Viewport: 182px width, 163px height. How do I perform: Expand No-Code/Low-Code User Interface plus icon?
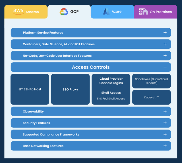[165, 56]
